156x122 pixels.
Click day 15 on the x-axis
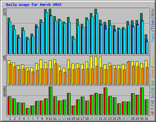[73, 119]
